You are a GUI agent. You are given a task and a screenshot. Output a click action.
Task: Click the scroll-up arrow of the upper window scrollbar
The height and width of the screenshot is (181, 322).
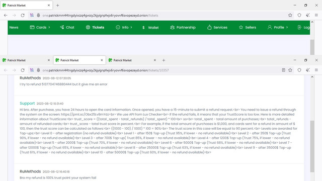pos(312,22)
